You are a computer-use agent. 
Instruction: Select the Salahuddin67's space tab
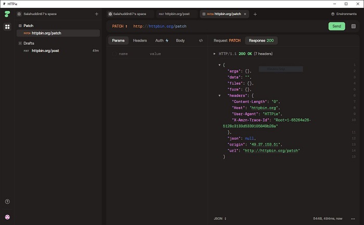[x=130, y=14]
